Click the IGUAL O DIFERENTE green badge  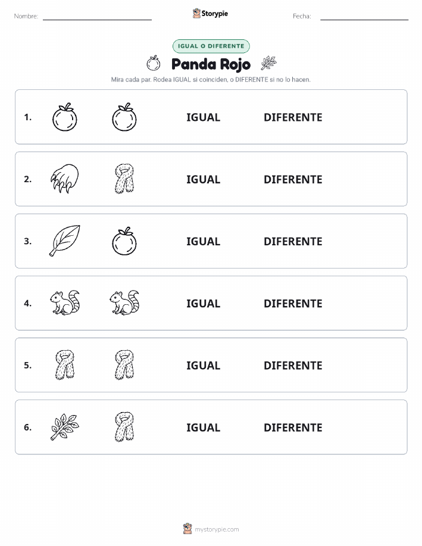211,46
